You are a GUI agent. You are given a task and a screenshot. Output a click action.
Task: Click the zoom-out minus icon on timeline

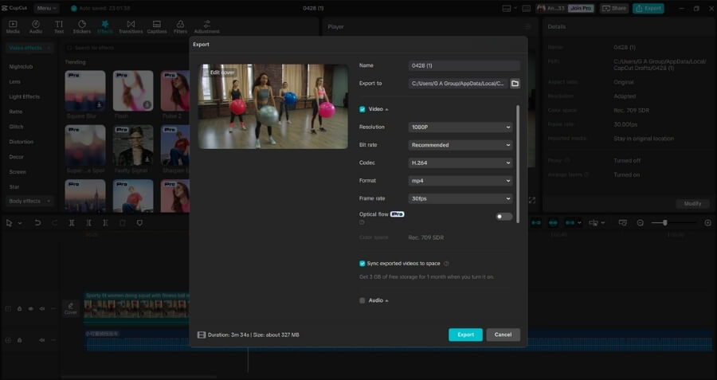[x=641, y=223]
